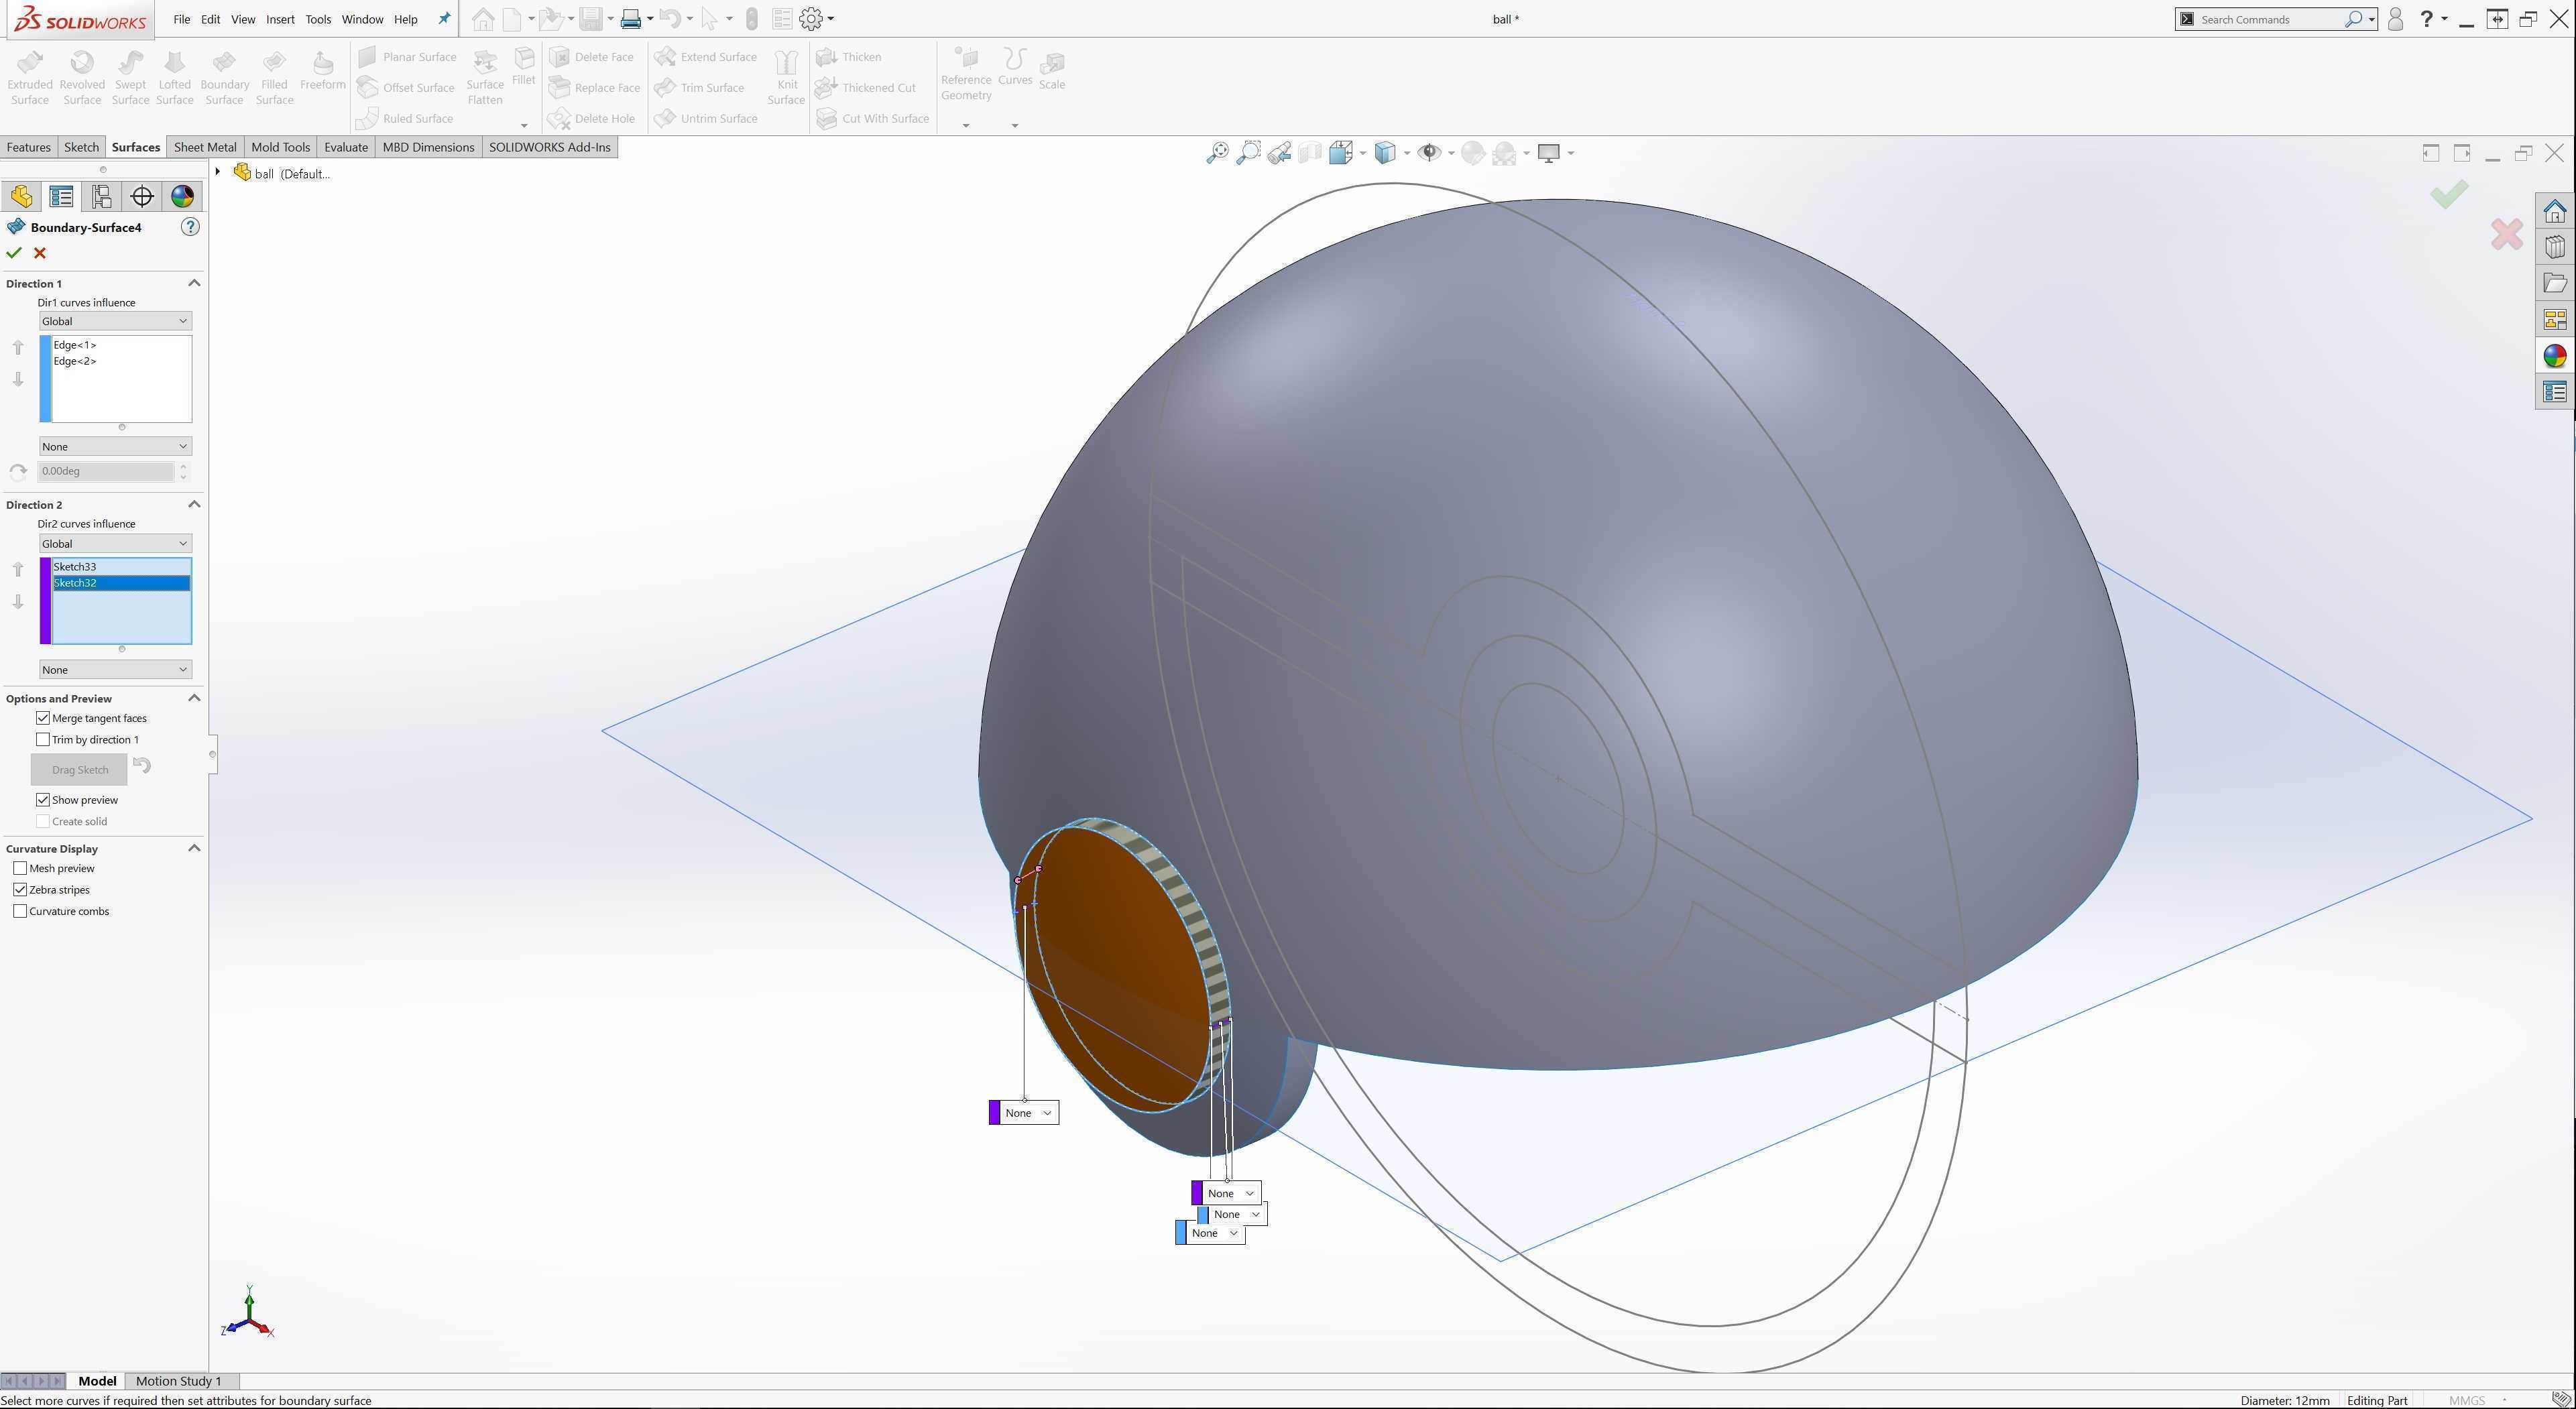Accept boundary surface with green checkmark
Screen dimensions: 2576x1409
tap(14, 253)
